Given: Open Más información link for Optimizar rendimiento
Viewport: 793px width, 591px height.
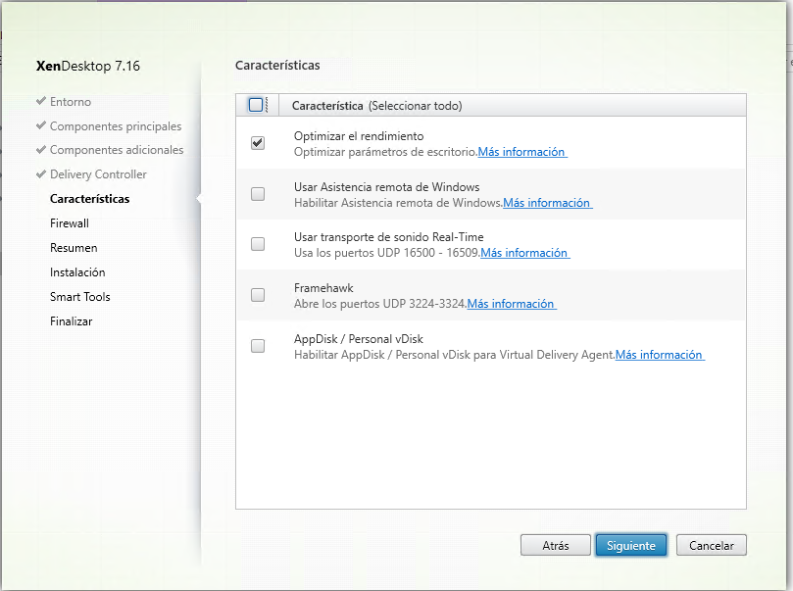Looking at the screenshot, I should (521, 152).
